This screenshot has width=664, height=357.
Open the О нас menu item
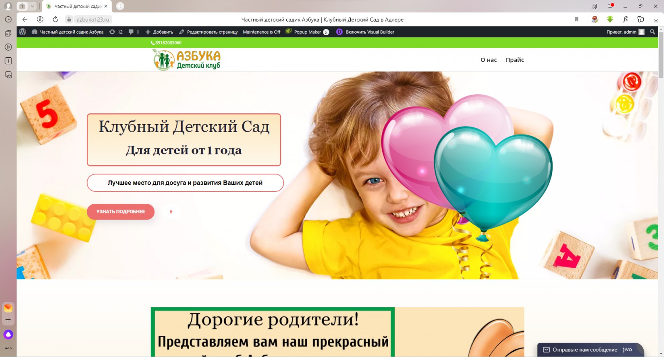pos(488,60)
